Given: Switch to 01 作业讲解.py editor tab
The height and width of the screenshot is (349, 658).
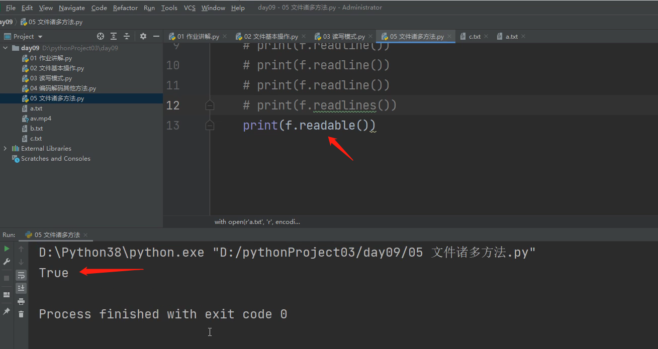Looking at the screenshot, I should point(198,36).
